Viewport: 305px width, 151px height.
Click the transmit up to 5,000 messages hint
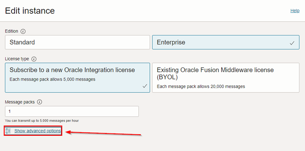click(x=42, y=121)
